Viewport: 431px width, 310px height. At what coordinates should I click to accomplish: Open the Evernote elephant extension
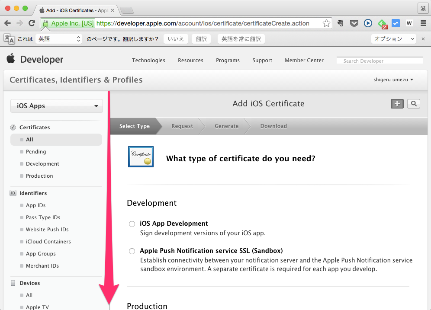pos(341,23)
